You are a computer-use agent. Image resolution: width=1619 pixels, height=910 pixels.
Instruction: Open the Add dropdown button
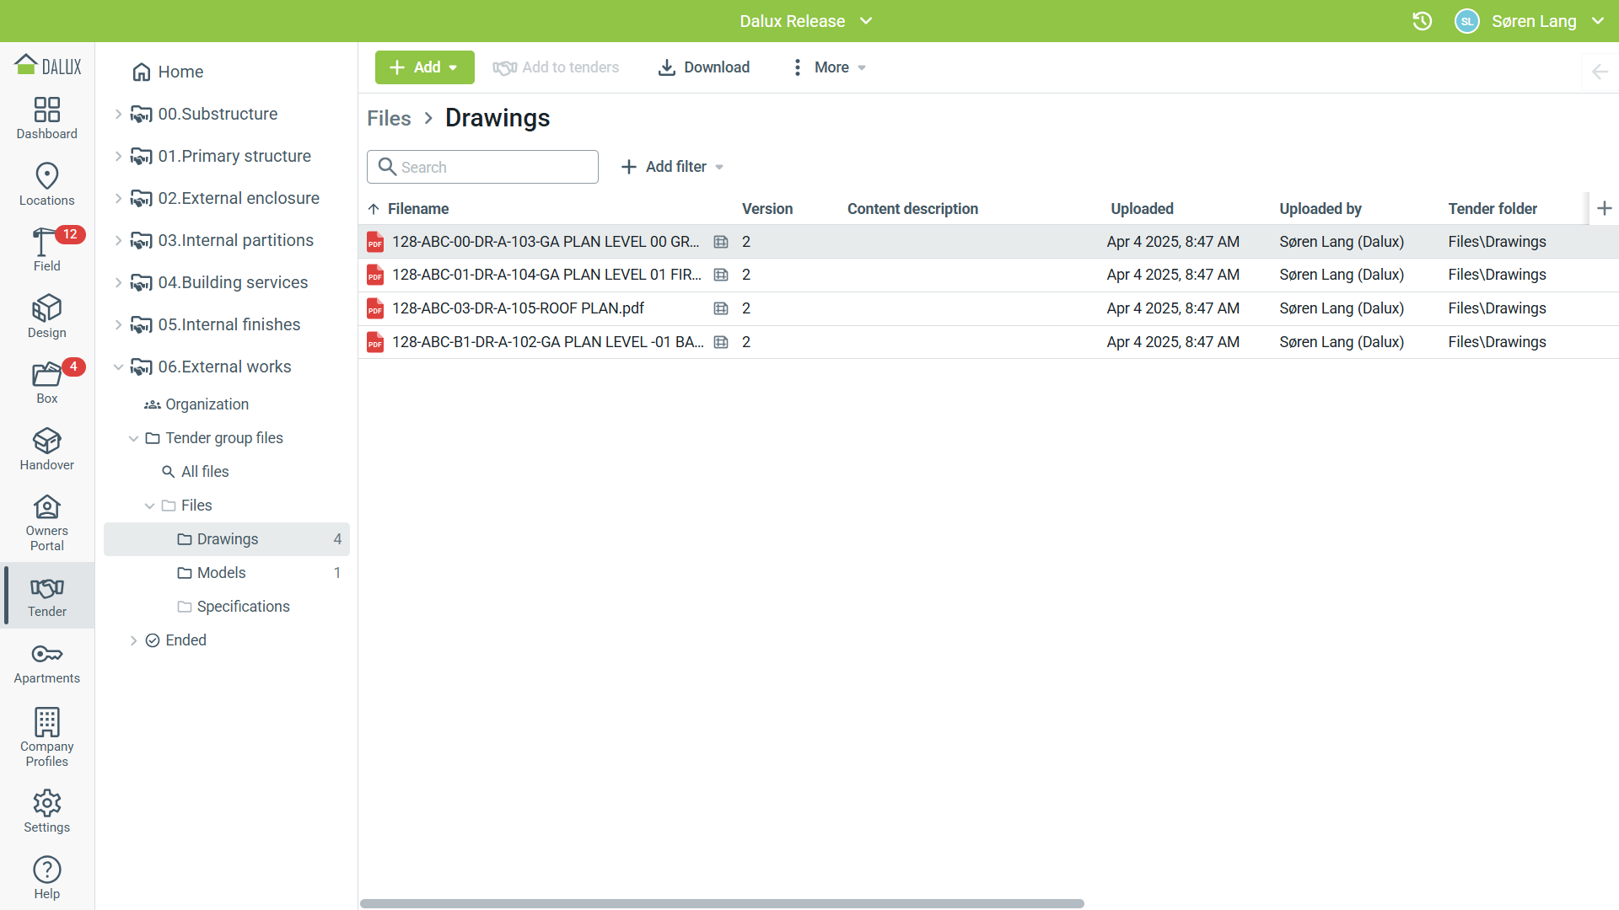tap(424, 67)
